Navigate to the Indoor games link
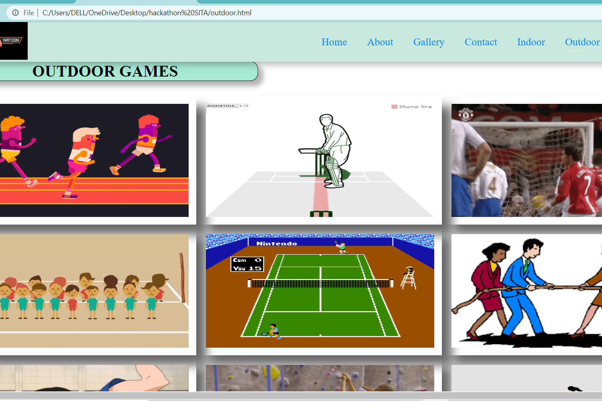 pos(531,42)
